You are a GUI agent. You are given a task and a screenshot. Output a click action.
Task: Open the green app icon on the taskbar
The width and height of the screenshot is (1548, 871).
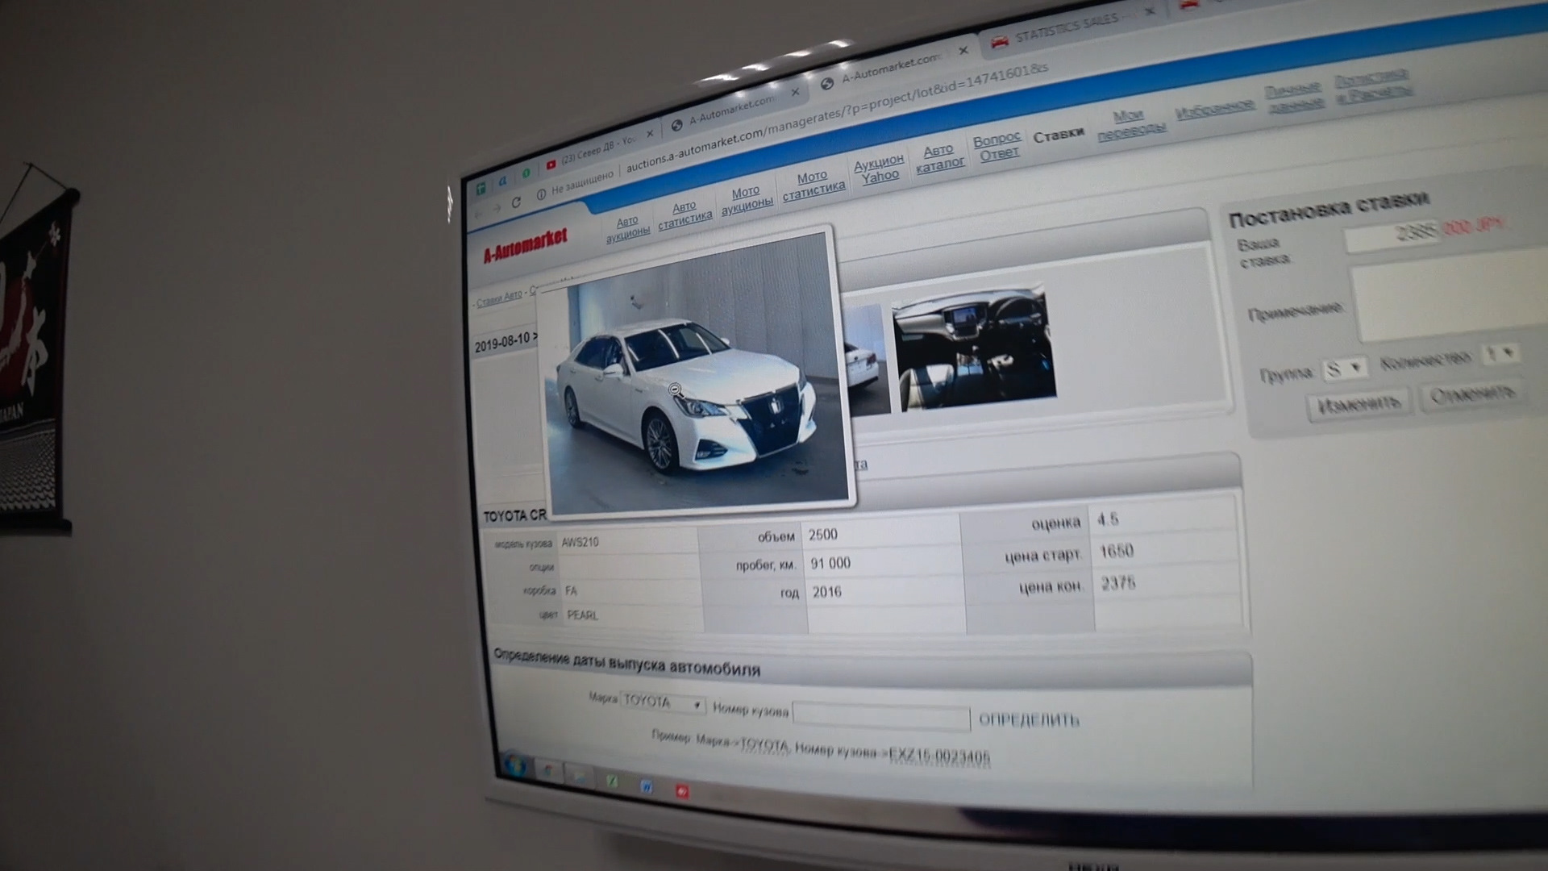tap(612, 781)
